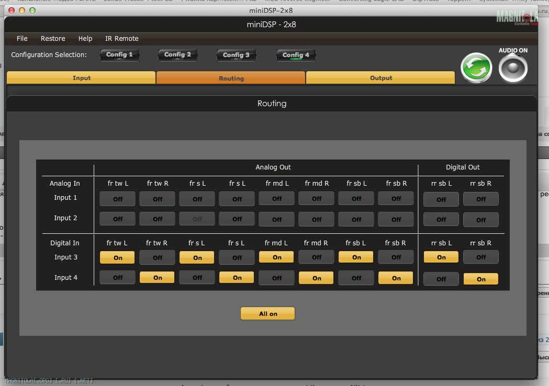Toggle Analog Input 2 to fr md L
Viewport: 549px width, 386px height.
[x=277, y=219]
